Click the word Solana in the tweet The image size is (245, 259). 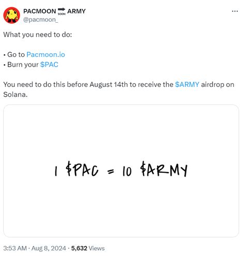pyautogui.click(x=15, y=95)
